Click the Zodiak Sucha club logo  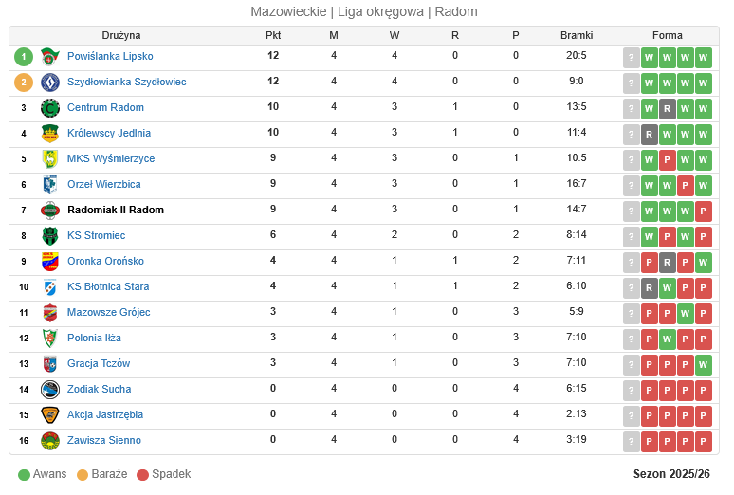[50, 390]
